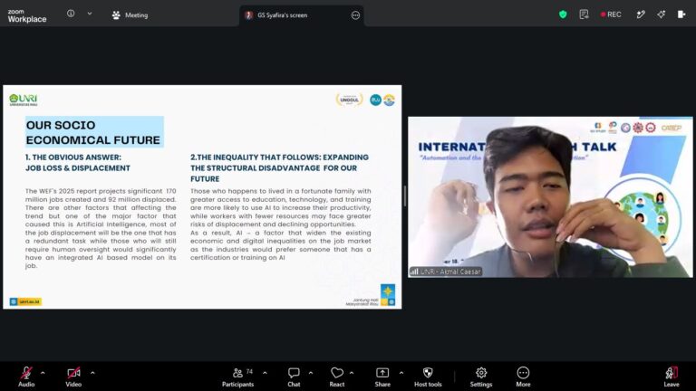The height and width of the screenshot is (391, 696).
Task: Click The Inequality That Follows subheading
Action: click(x=280, y=168)
